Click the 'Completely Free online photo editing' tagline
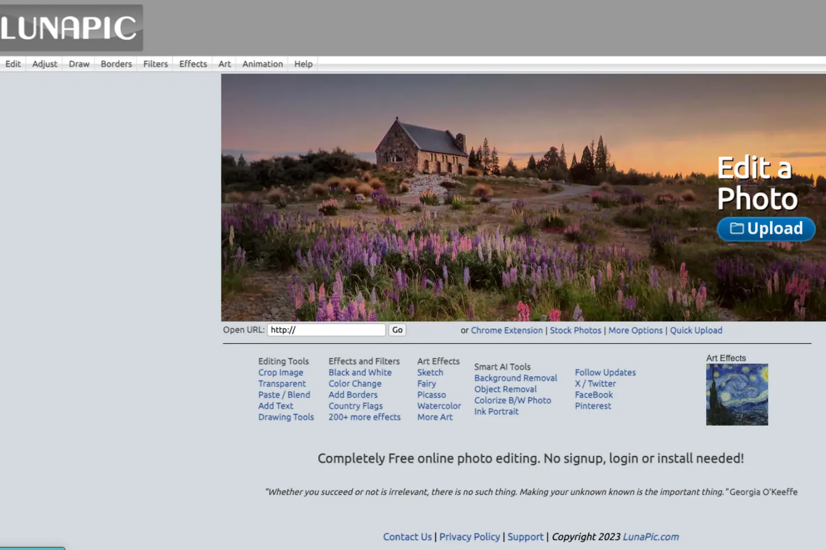Viewport: 826px width, 550px height. [x=531, y=458]
